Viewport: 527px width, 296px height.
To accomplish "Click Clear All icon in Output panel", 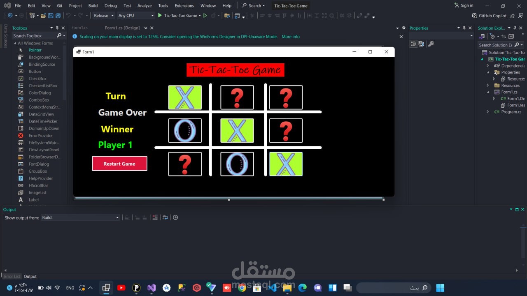I will [x=155, y=217].
